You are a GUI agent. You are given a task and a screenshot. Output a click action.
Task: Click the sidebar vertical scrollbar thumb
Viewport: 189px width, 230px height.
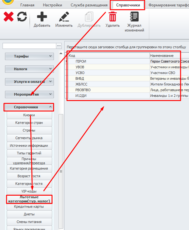coord(61,171)
